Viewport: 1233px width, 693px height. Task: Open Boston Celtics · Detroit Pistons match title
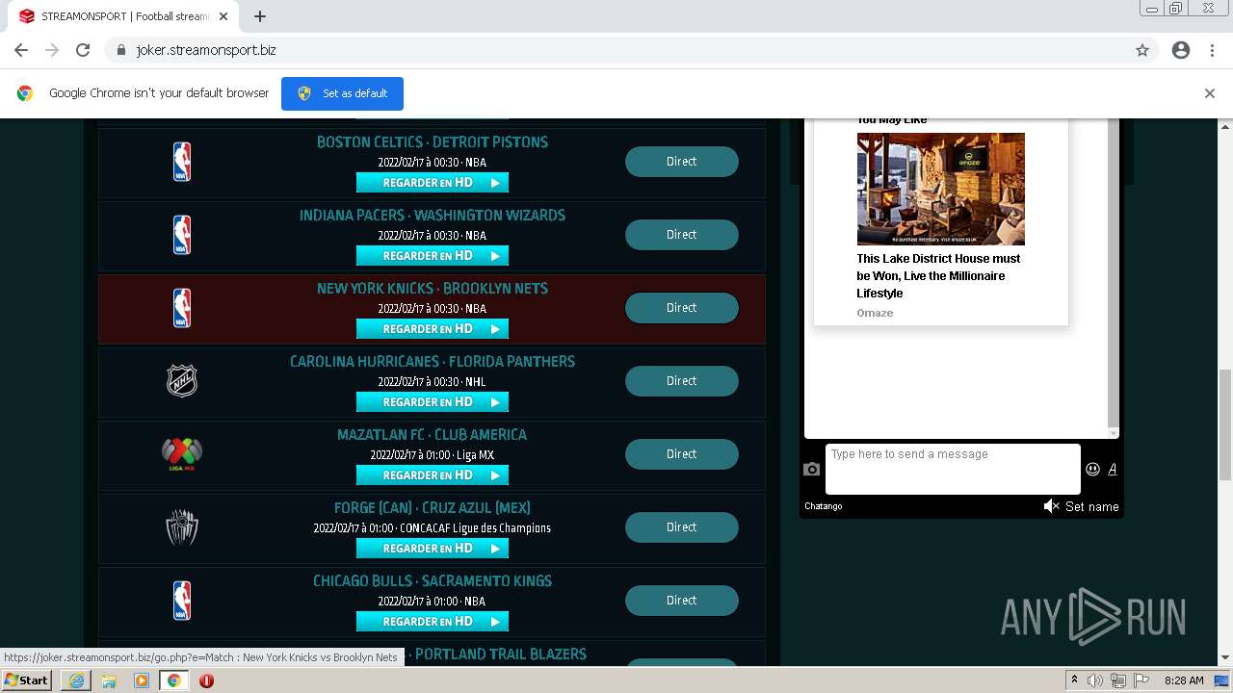point(433,142)
